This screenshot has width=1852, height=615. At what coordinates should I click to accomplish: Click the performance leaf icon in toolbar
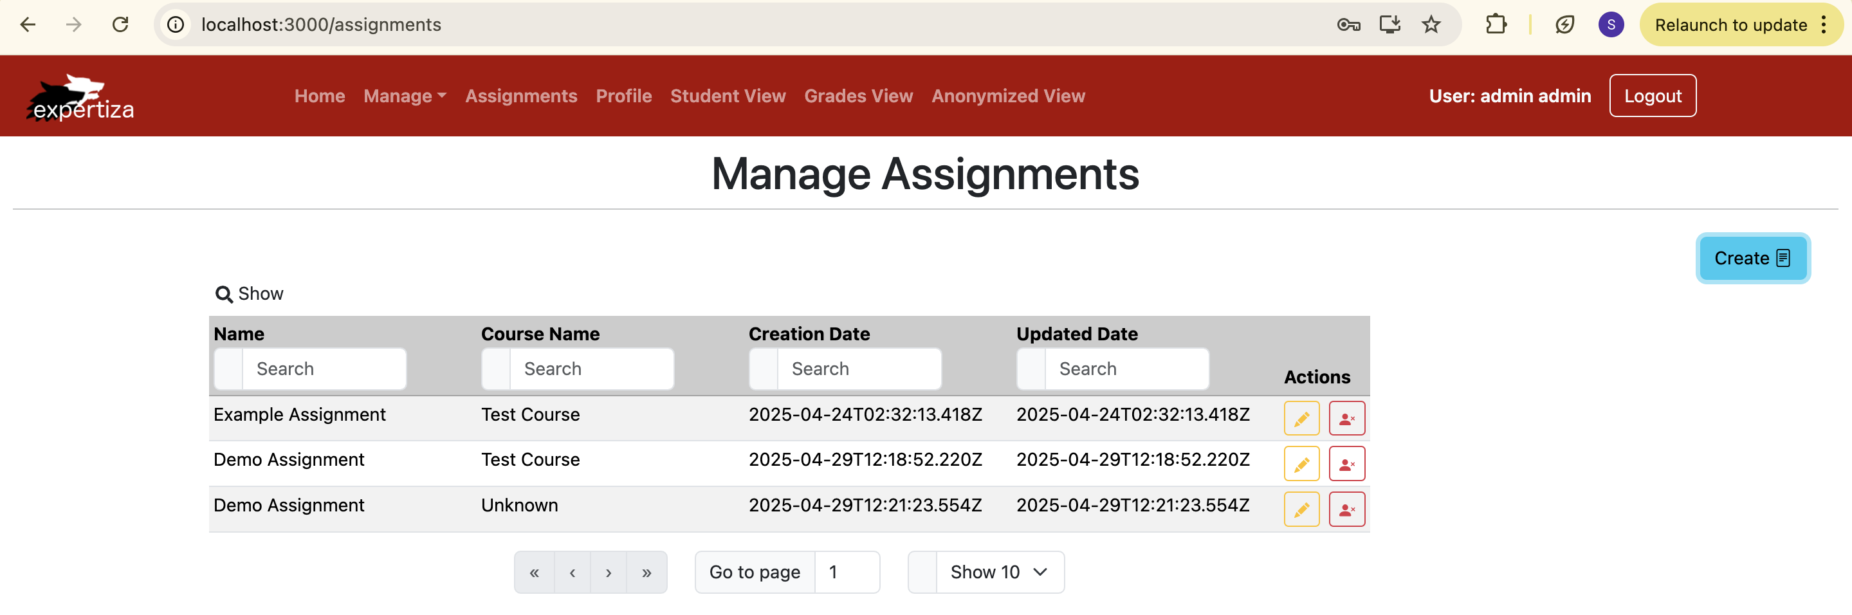point(1564,24)
